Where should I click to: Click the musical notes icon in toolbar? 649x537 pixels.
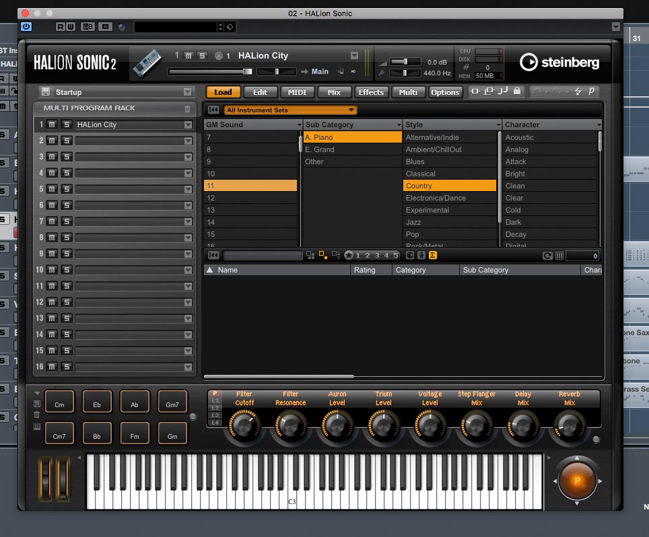503,91
